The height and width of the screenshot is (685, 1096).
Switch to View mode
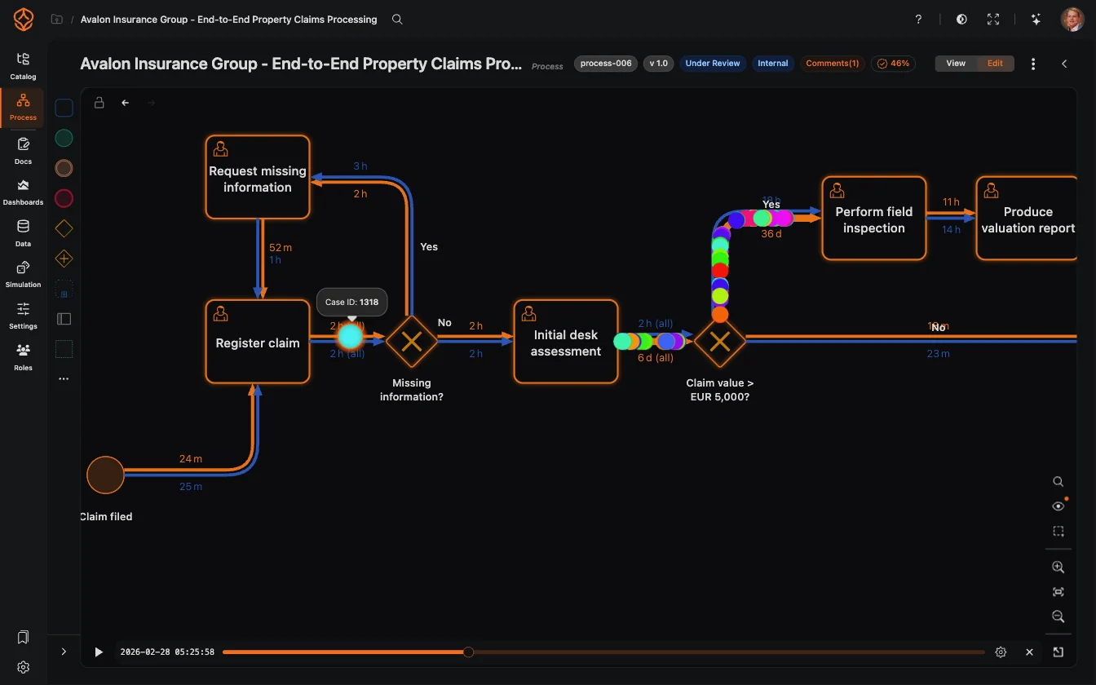click(x=956, y=64)
